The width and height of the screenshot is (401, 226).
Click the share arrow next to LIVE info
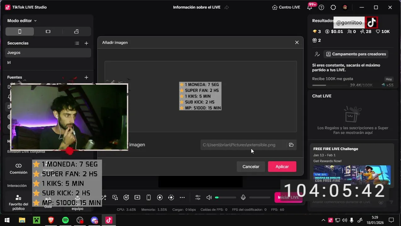tap(226, 7)
